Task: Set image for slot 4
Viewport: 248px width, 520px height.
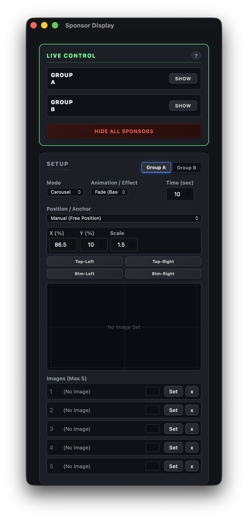Action: coord(174,447)
